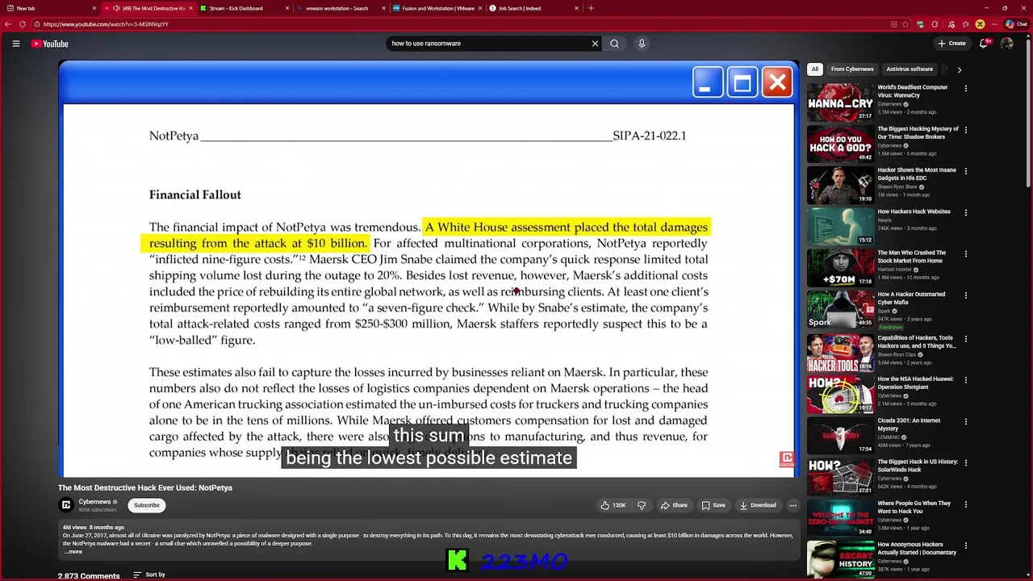Subscribe to the Cybernews channel
The width and height of the screenshot is (1033, 581).
coord(147,505)
